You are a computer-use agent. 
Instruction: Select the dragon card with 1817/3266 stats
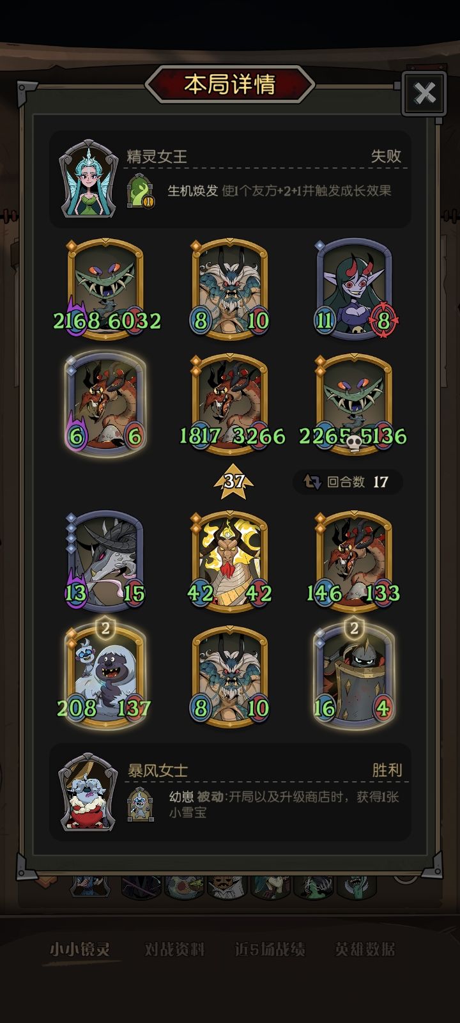(230, 404)
